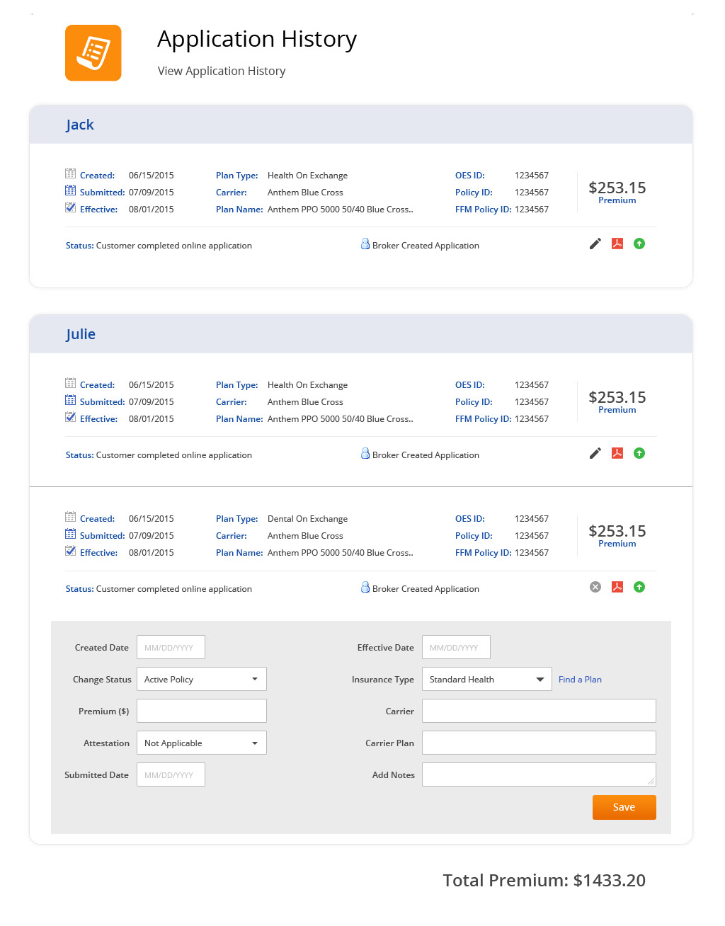Click the Premium ($) text field
725x926 pixels.
click(201, 711)
